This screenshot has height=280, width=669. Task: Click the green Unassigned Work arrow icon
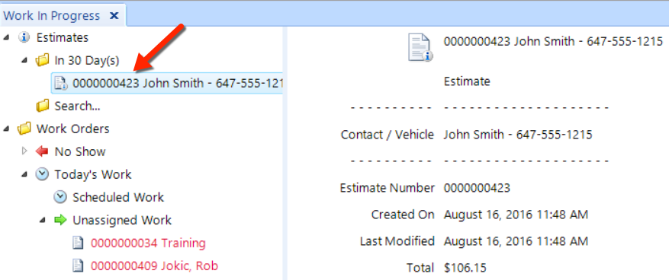point(60,220)
